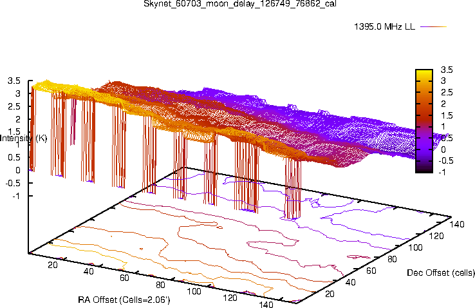Click the Intensity (K) axis label
The height and width of the screenshot is (308, 475).
coord(24,139)
